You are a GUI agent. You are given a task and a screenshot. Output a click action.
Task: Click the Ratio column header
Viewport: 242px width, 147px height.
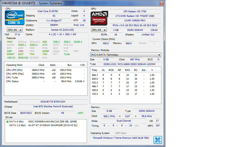point(51,65)
